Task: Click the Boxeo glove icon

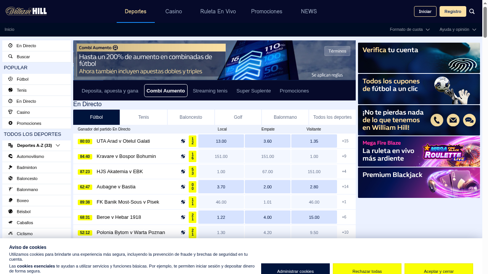Action: 10,201
